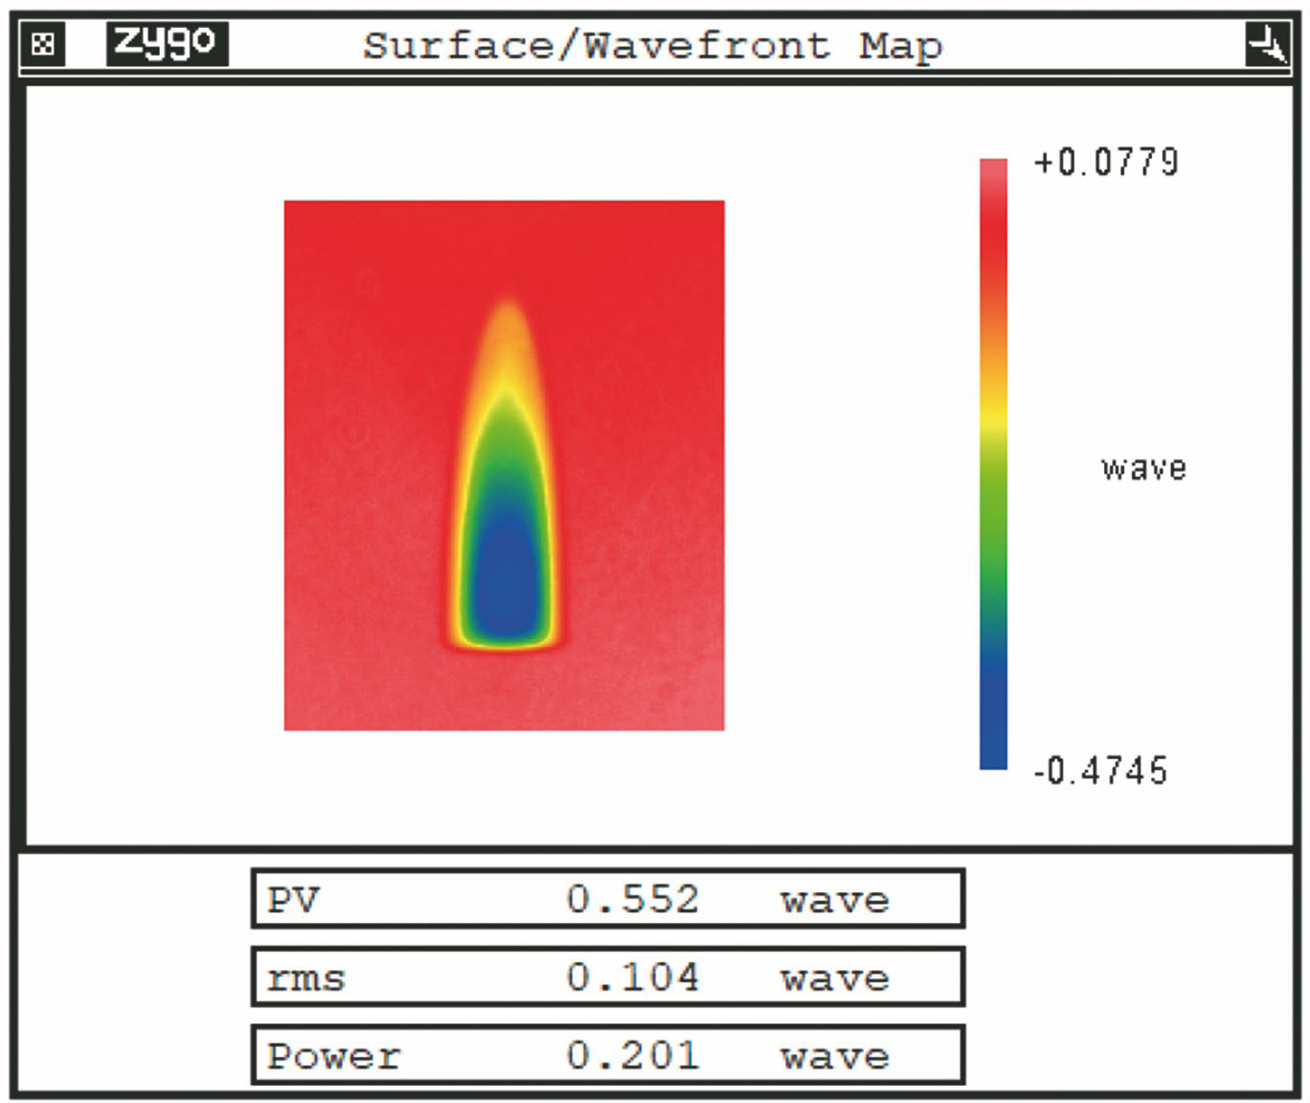
Task: Click the vertical color scale bar
Action: click(993, 463)
